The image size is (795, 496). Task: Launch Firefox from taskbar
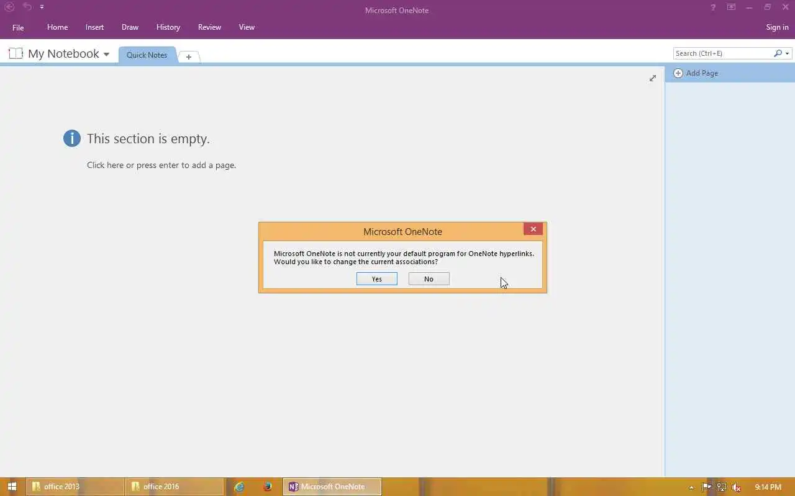pos(268,487)
